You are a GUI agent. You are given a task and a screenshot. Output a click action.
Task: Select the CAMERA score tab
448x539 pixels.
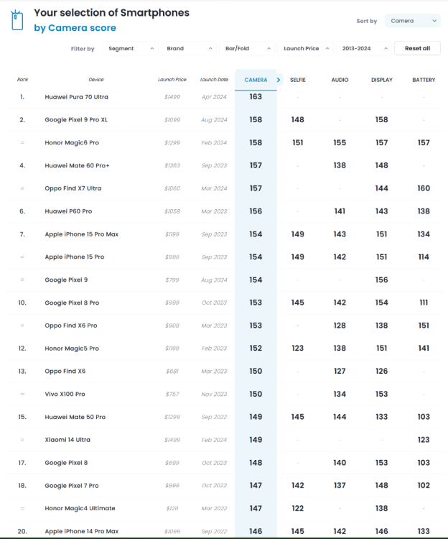(256, 80)
